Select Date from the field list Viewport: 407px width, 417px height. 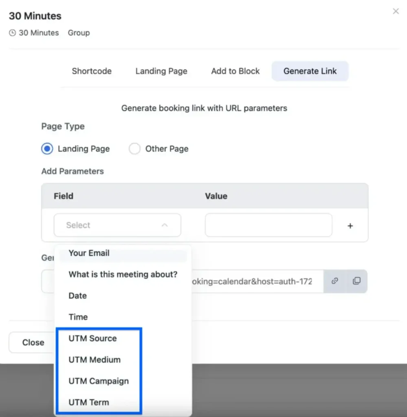pos(77,296)
